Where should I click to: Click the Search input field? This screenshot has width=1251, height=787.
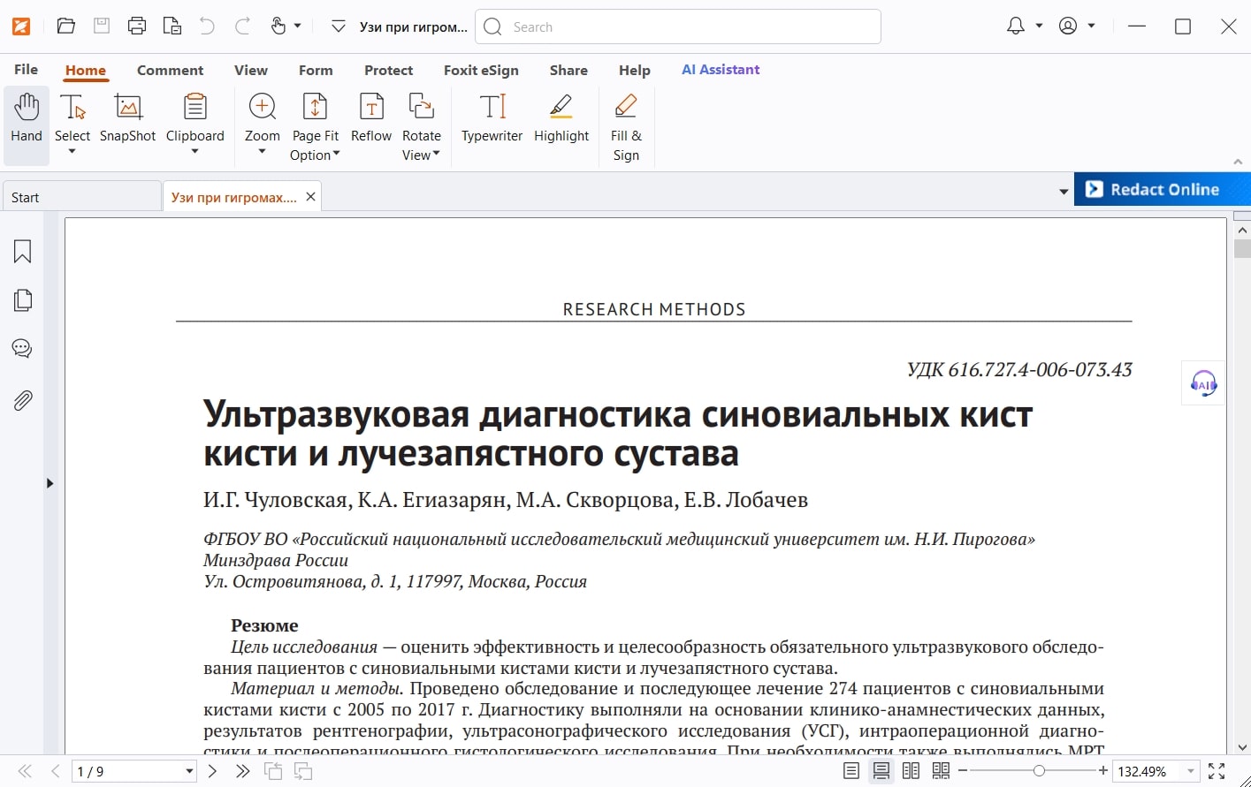pyautogui.click(x=678, y=26)
